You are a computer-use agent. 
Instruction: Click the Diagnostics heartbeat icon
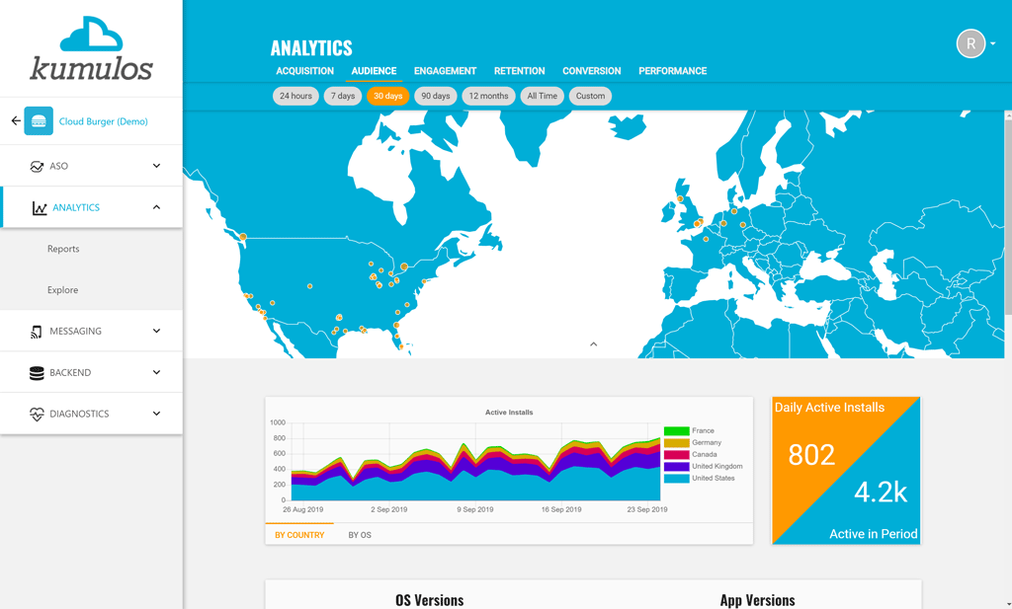pyautogui.click(x=37, y=415)
